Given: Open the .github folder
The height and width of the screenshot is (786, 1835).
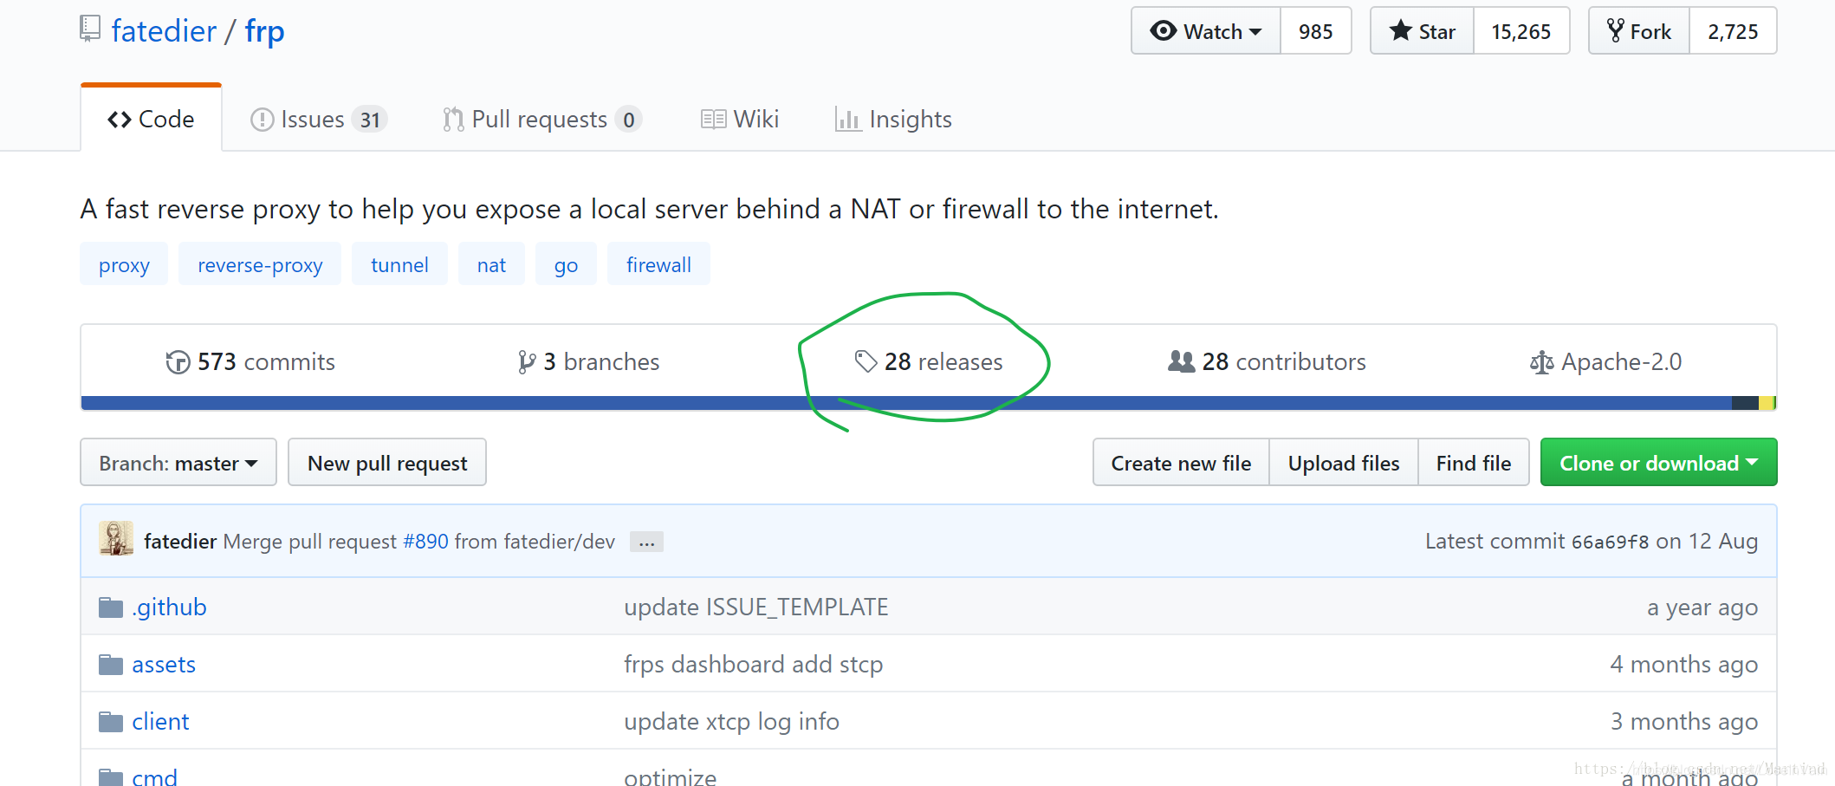Looking at the screenshot, I should (169, 607).
